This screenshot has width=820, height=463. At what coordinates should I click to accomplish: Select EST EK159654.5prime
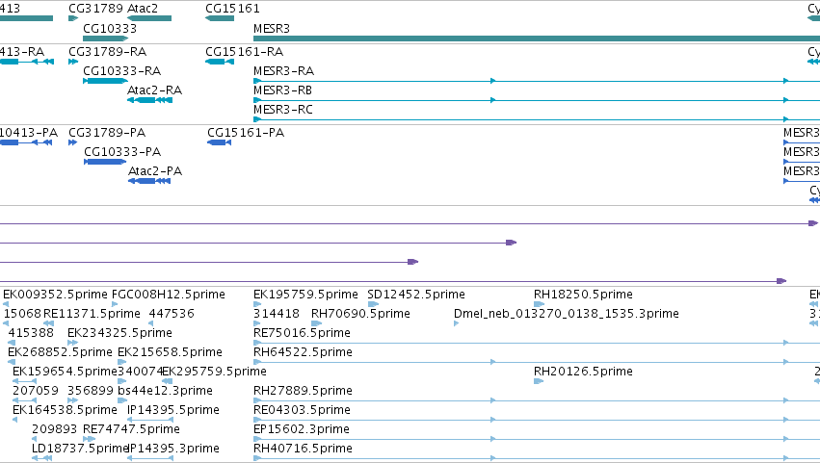point(65,373)
